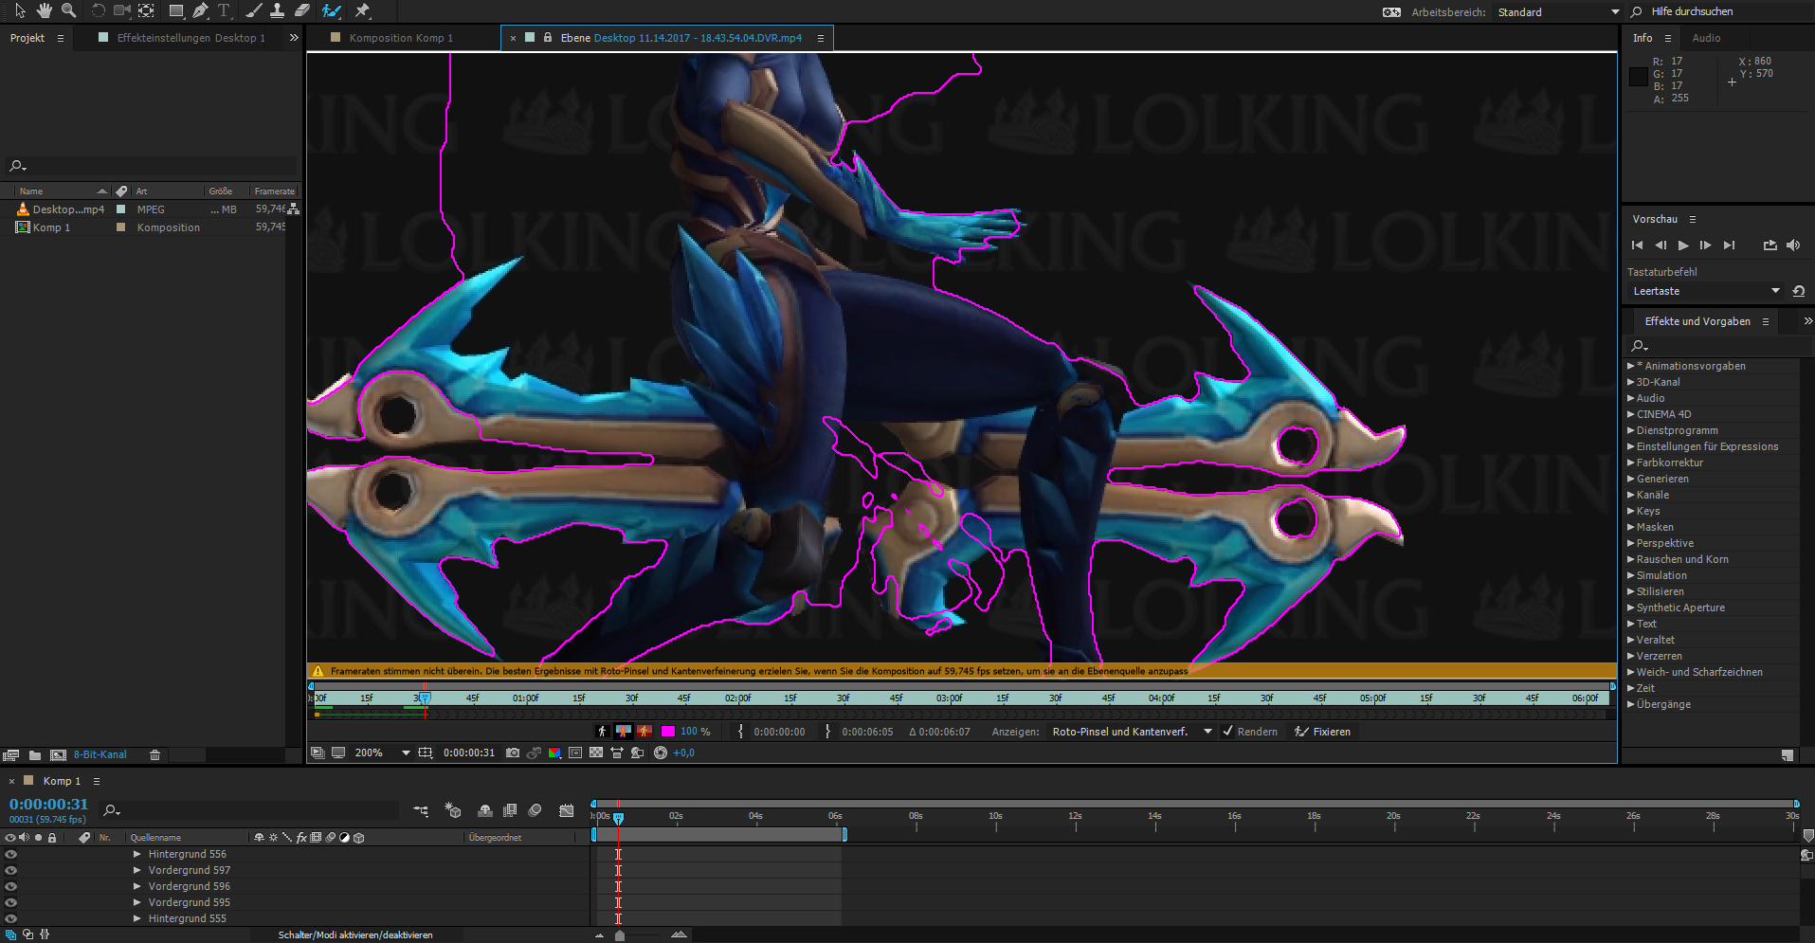1815x943 pixels.
Task: Expand the Verzerren effects category
Action: (x=1631, y=656)
